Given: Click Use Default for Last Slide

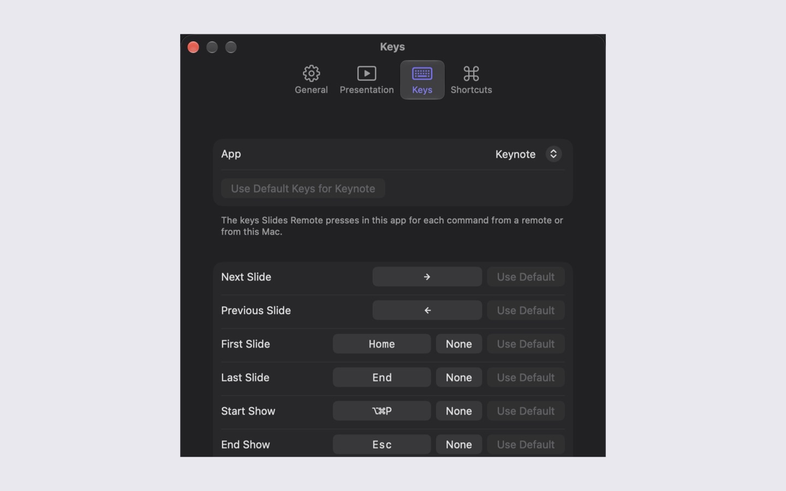Looking at the screenshot, I should click(526, 378).
